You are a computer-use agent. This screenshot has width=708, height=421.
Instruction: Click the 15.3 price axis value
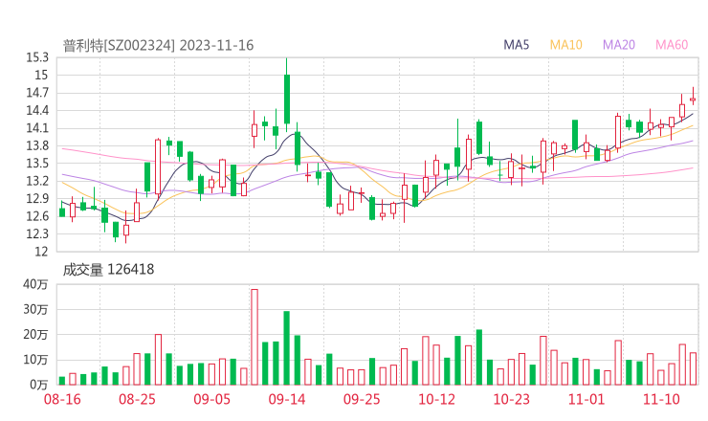pyautogui.click(x=37, y=57)
